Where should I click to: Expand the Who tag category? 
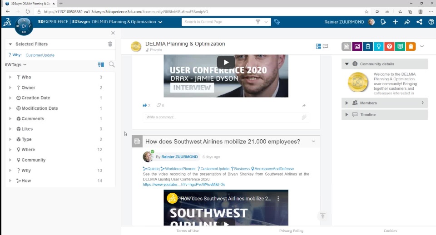point(10,77)
